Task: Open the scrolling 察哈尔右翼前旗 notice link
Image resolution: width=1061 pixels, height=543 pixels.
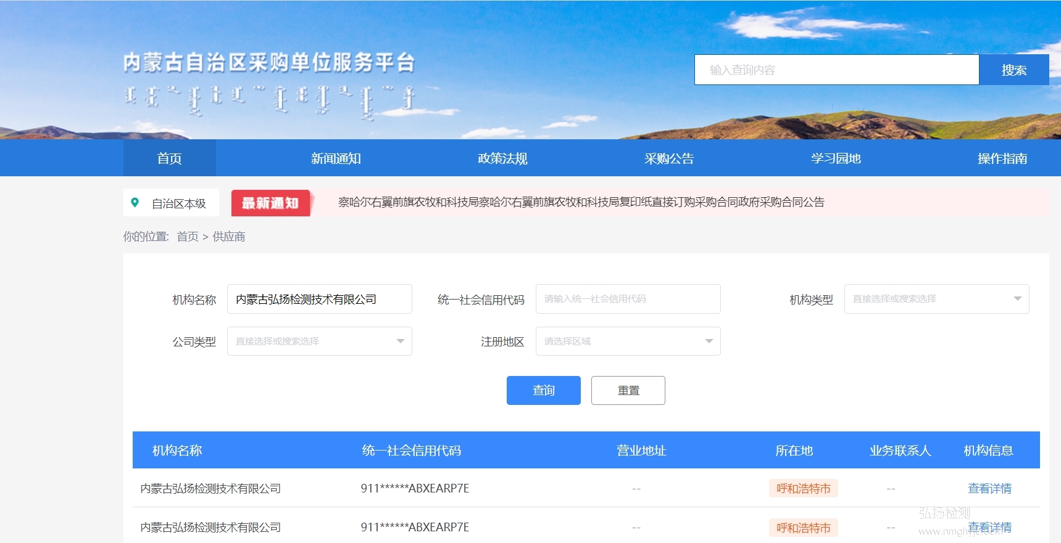Action: (581, 202)
